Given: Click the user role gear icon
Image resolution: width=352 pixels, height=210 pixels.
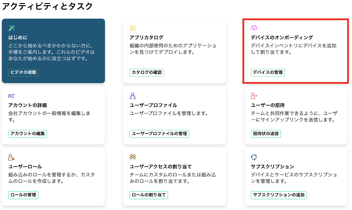Looking at the screenshot, I should [x=11, y=157].
